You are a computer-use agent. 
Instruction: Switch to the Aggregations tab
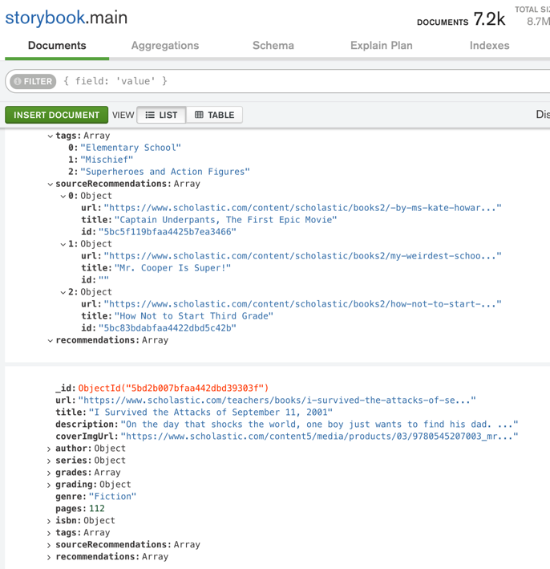pyautogui.click(x=165, y=46)
